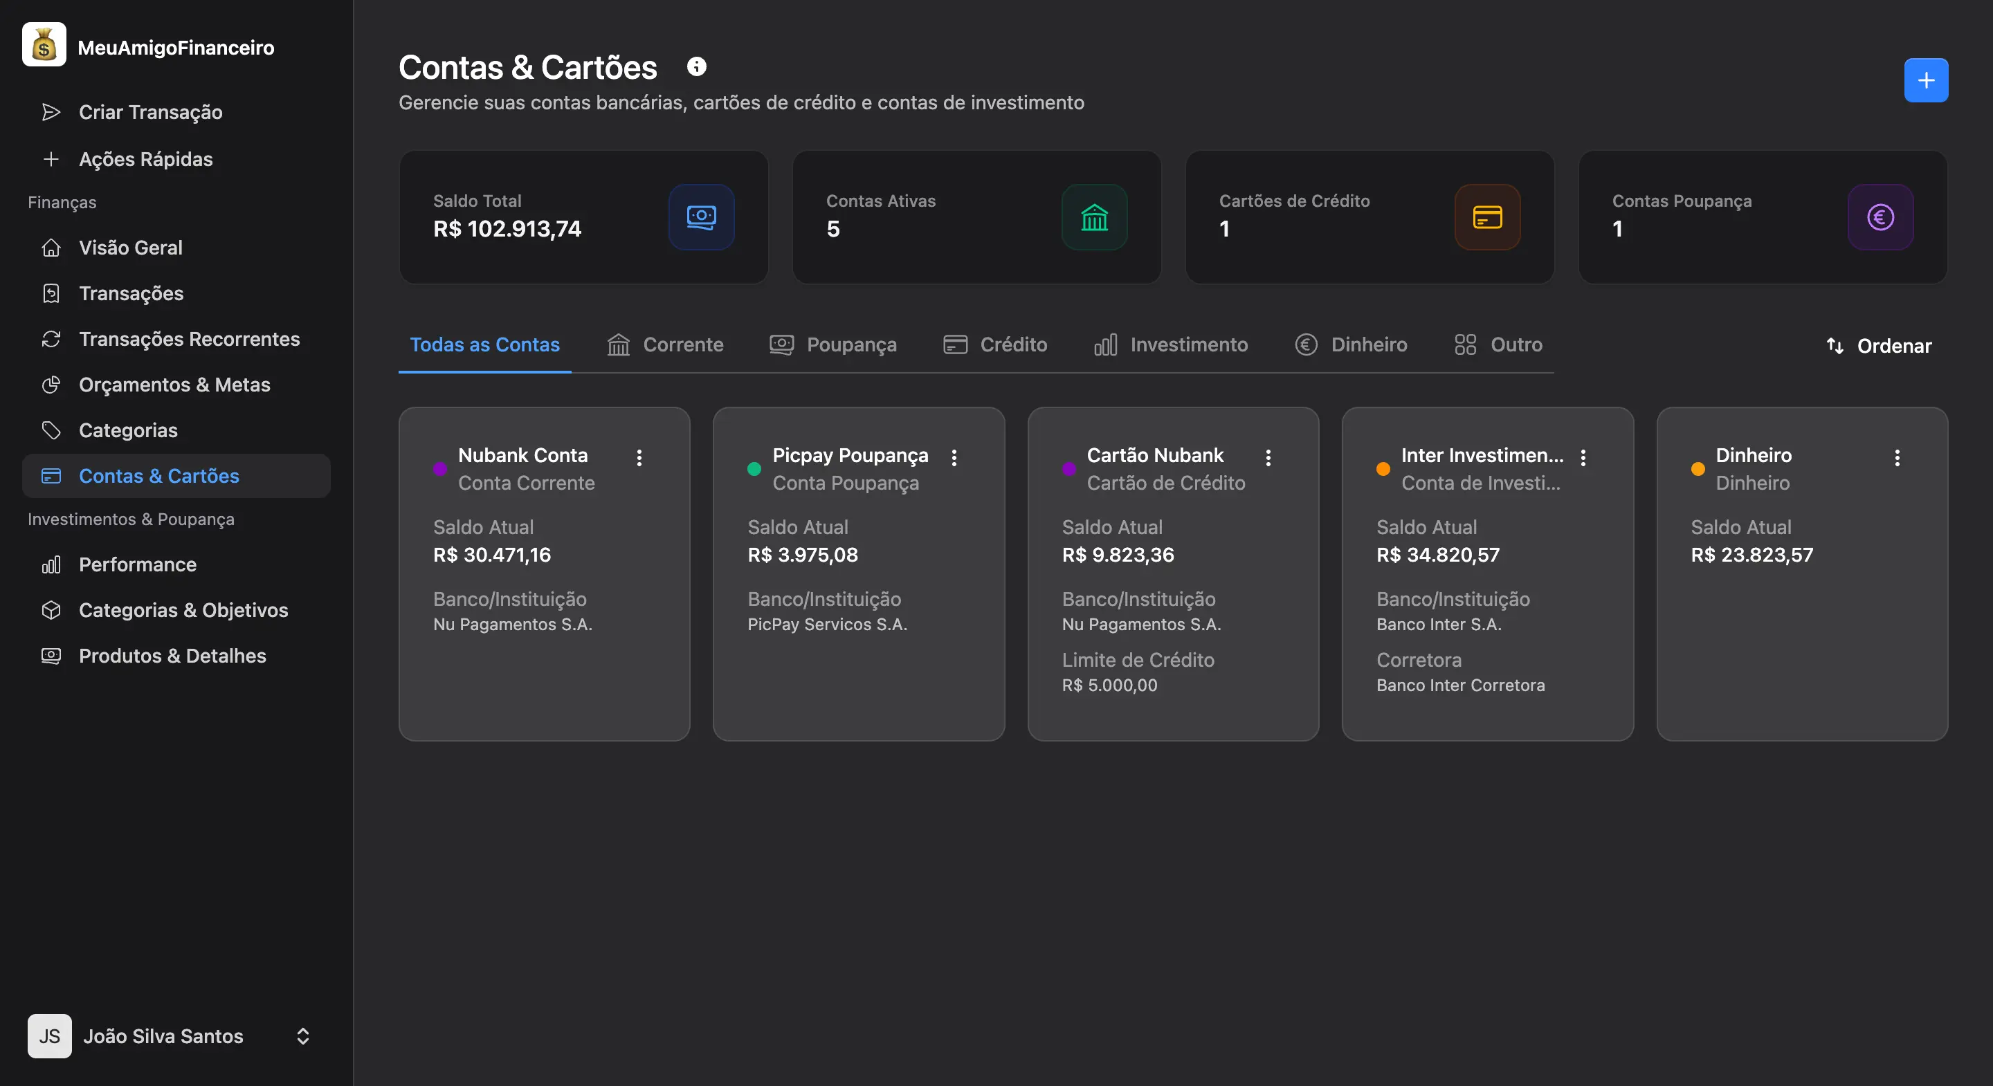Open the Dinheiro card three-dot menu
Screen dimensions: 1993x1086
pyautogui.click(x=1897, y=457)
